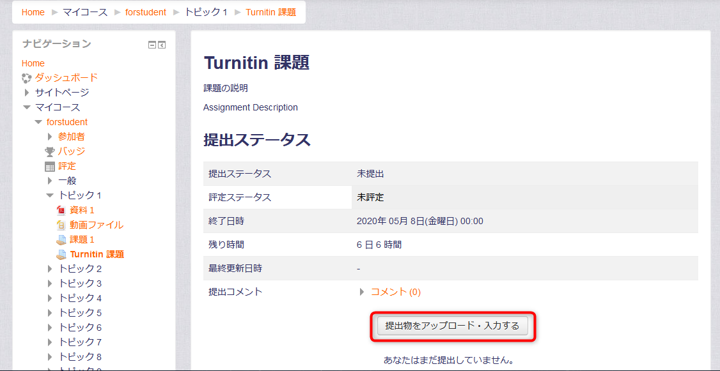720x371 pixels.
Task: Open 資料 1 resource link
Action: click(x=82, y=211)
